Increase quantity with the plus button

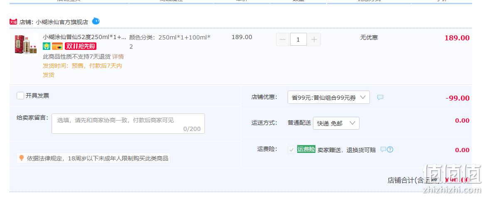pos(314,39)
